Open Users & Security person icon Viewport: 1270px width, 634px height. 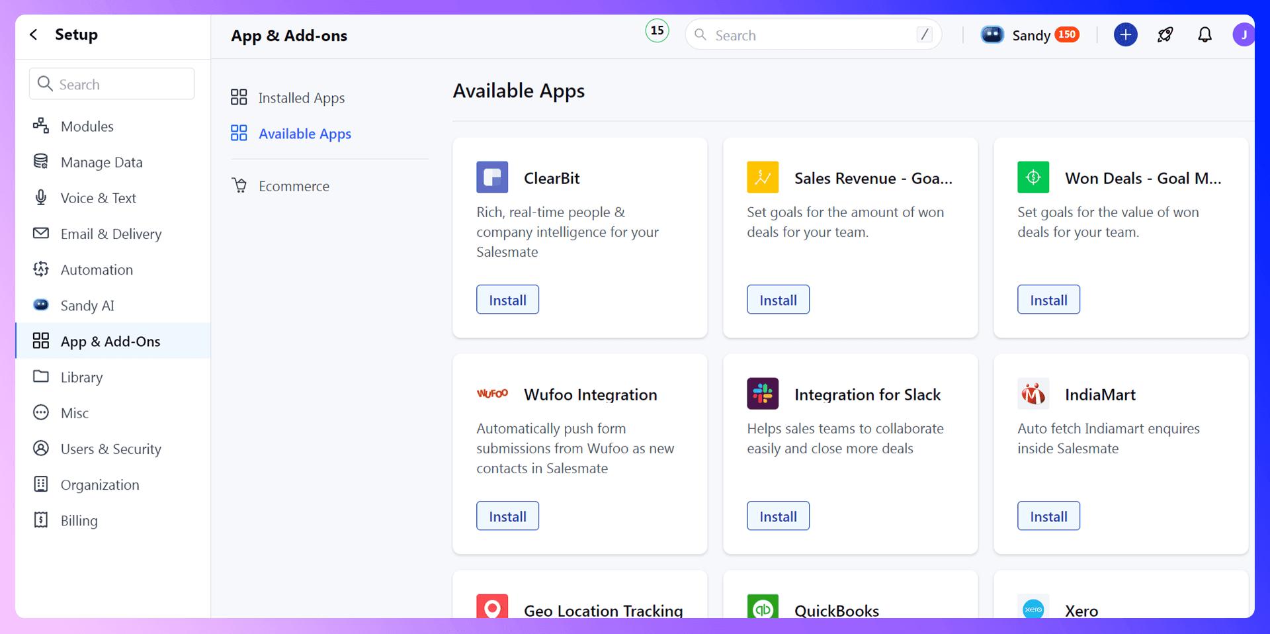[x=41, y=448]
